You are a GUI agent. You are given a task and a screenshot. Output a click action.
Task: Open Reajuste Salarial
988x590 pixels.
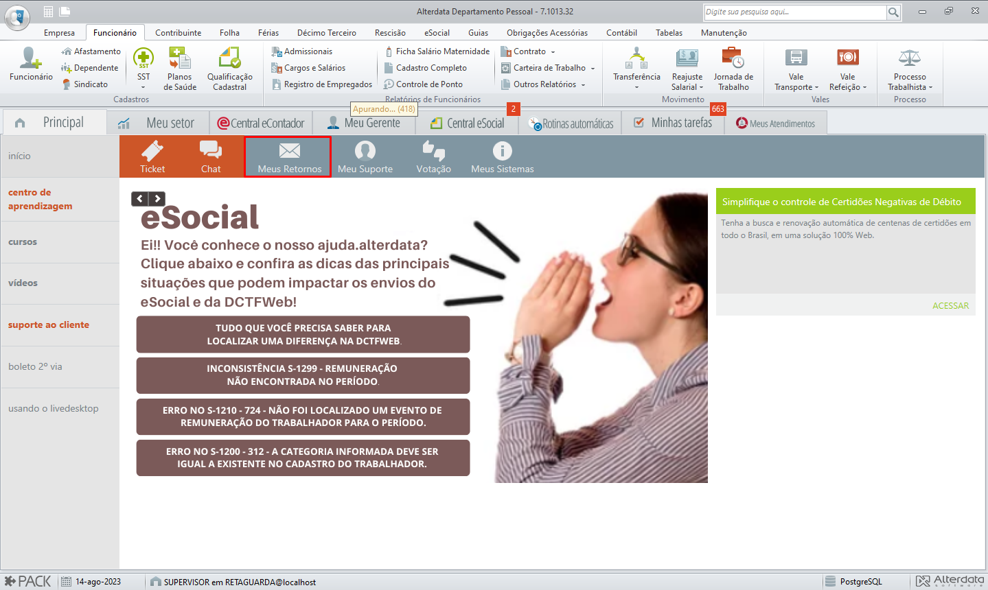[687, 69]
